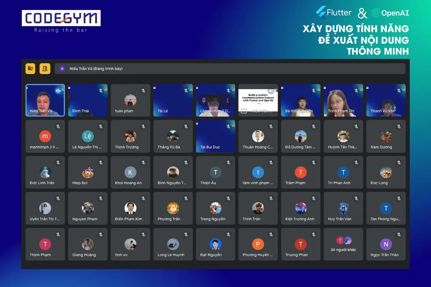Viewport: 431px width, 287px height.
Task: Click the CodeGym logo
Action: (61, 21)
